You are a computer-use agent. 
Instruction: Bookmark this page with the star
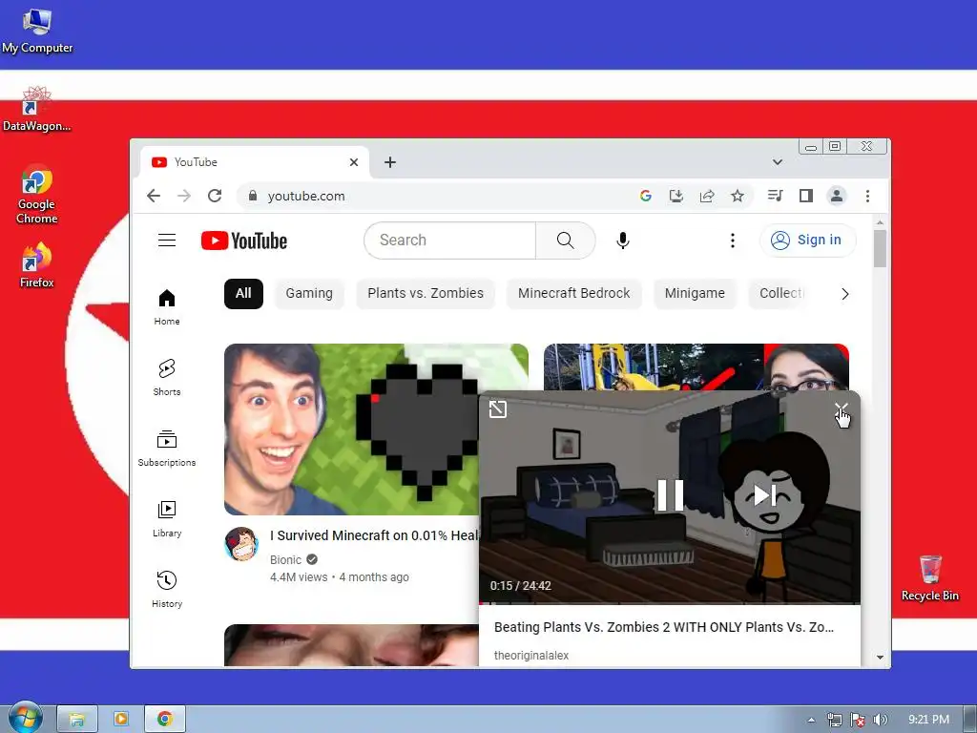click(x=738, y=197)
